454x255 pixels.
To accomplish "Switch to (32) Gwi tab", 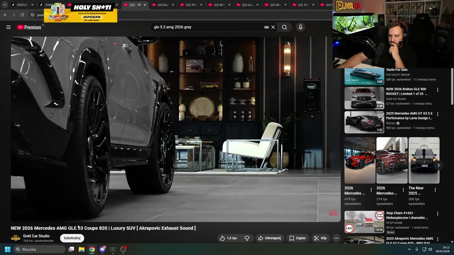I will pyautogui.click(x=247, y=5).
